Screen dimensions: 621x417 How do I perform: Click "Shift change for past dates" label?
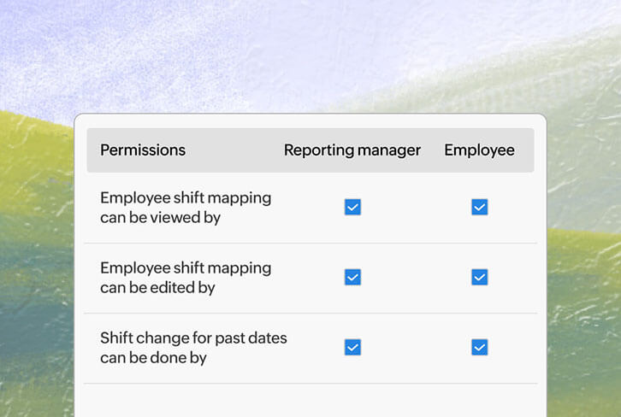pyautogui.click(x=193, y=348)
